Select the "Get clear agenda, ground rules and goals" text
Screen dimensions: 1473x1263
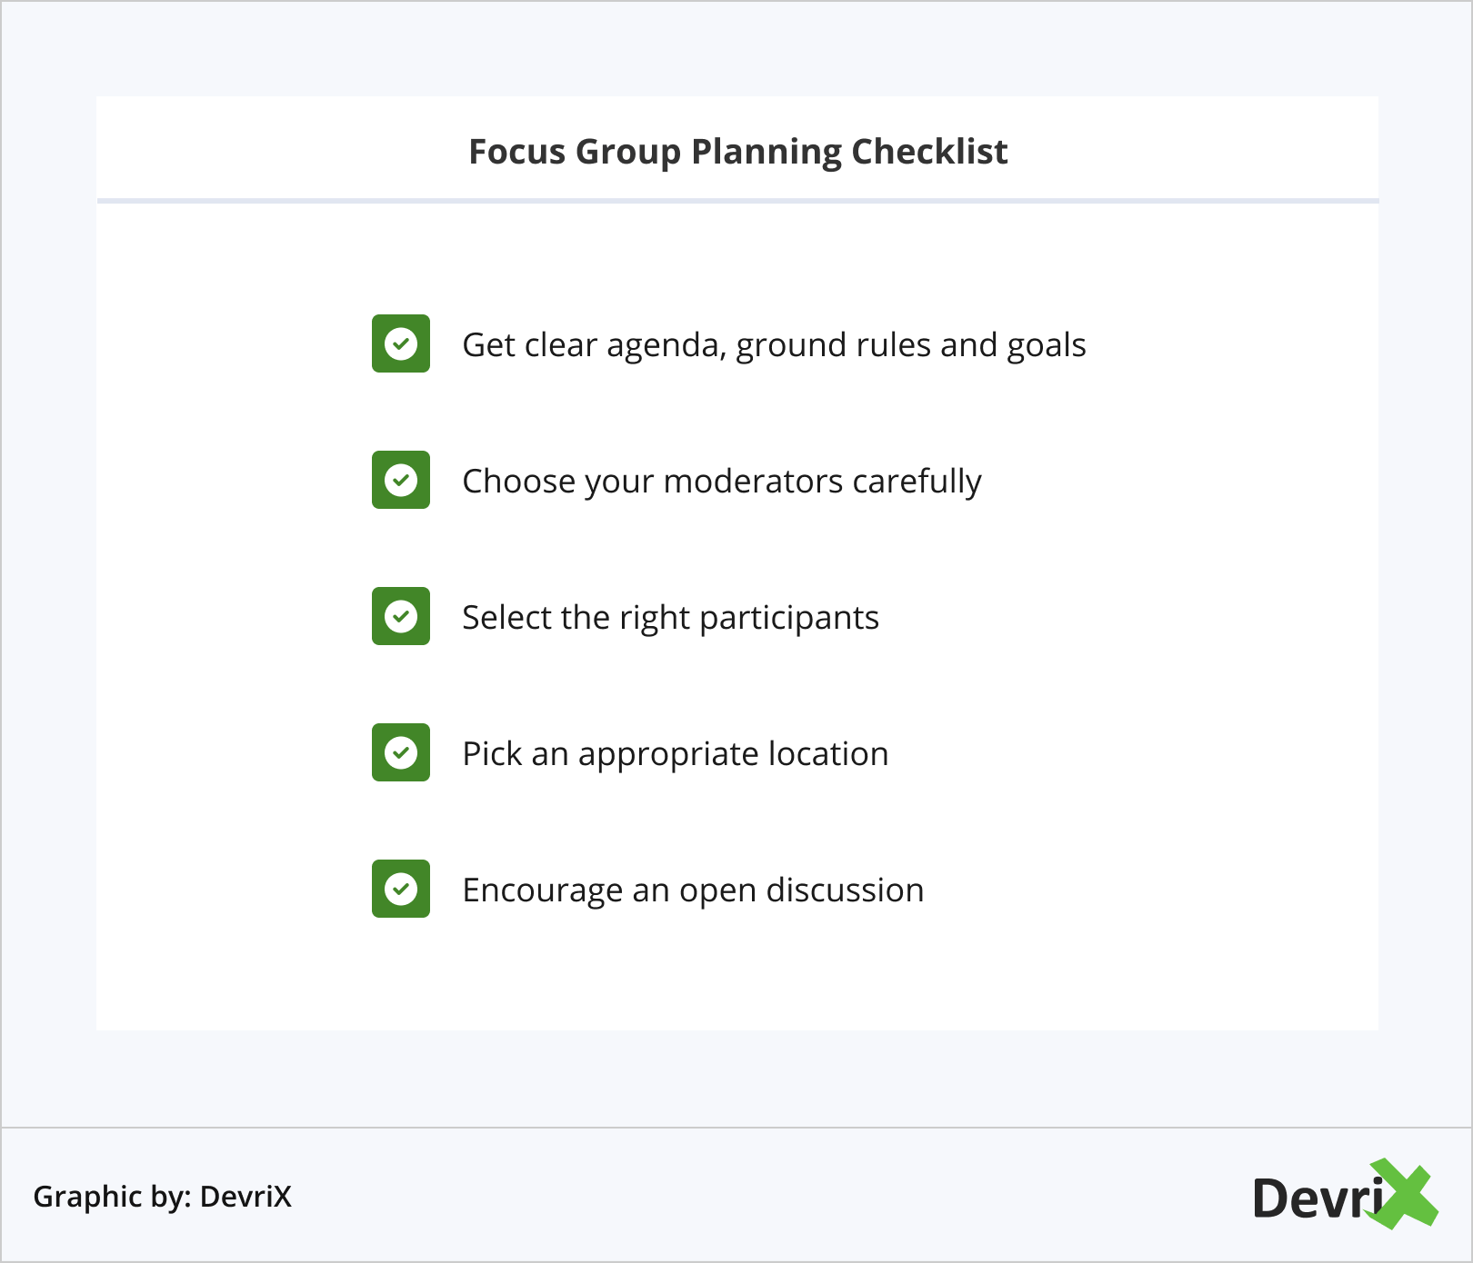point(774,345)
